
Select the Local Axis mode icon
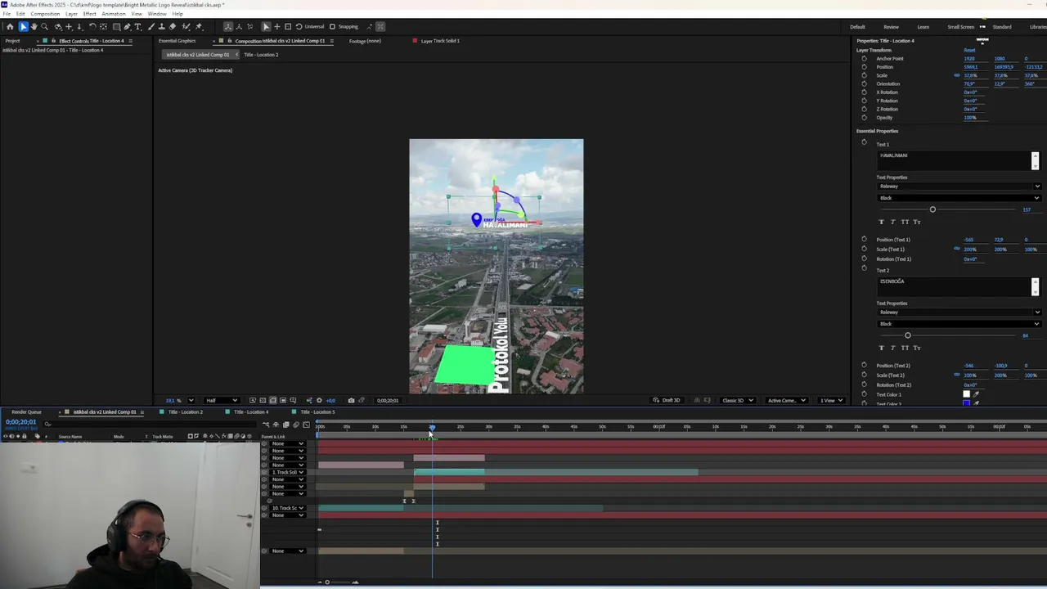tap(227, 26)
